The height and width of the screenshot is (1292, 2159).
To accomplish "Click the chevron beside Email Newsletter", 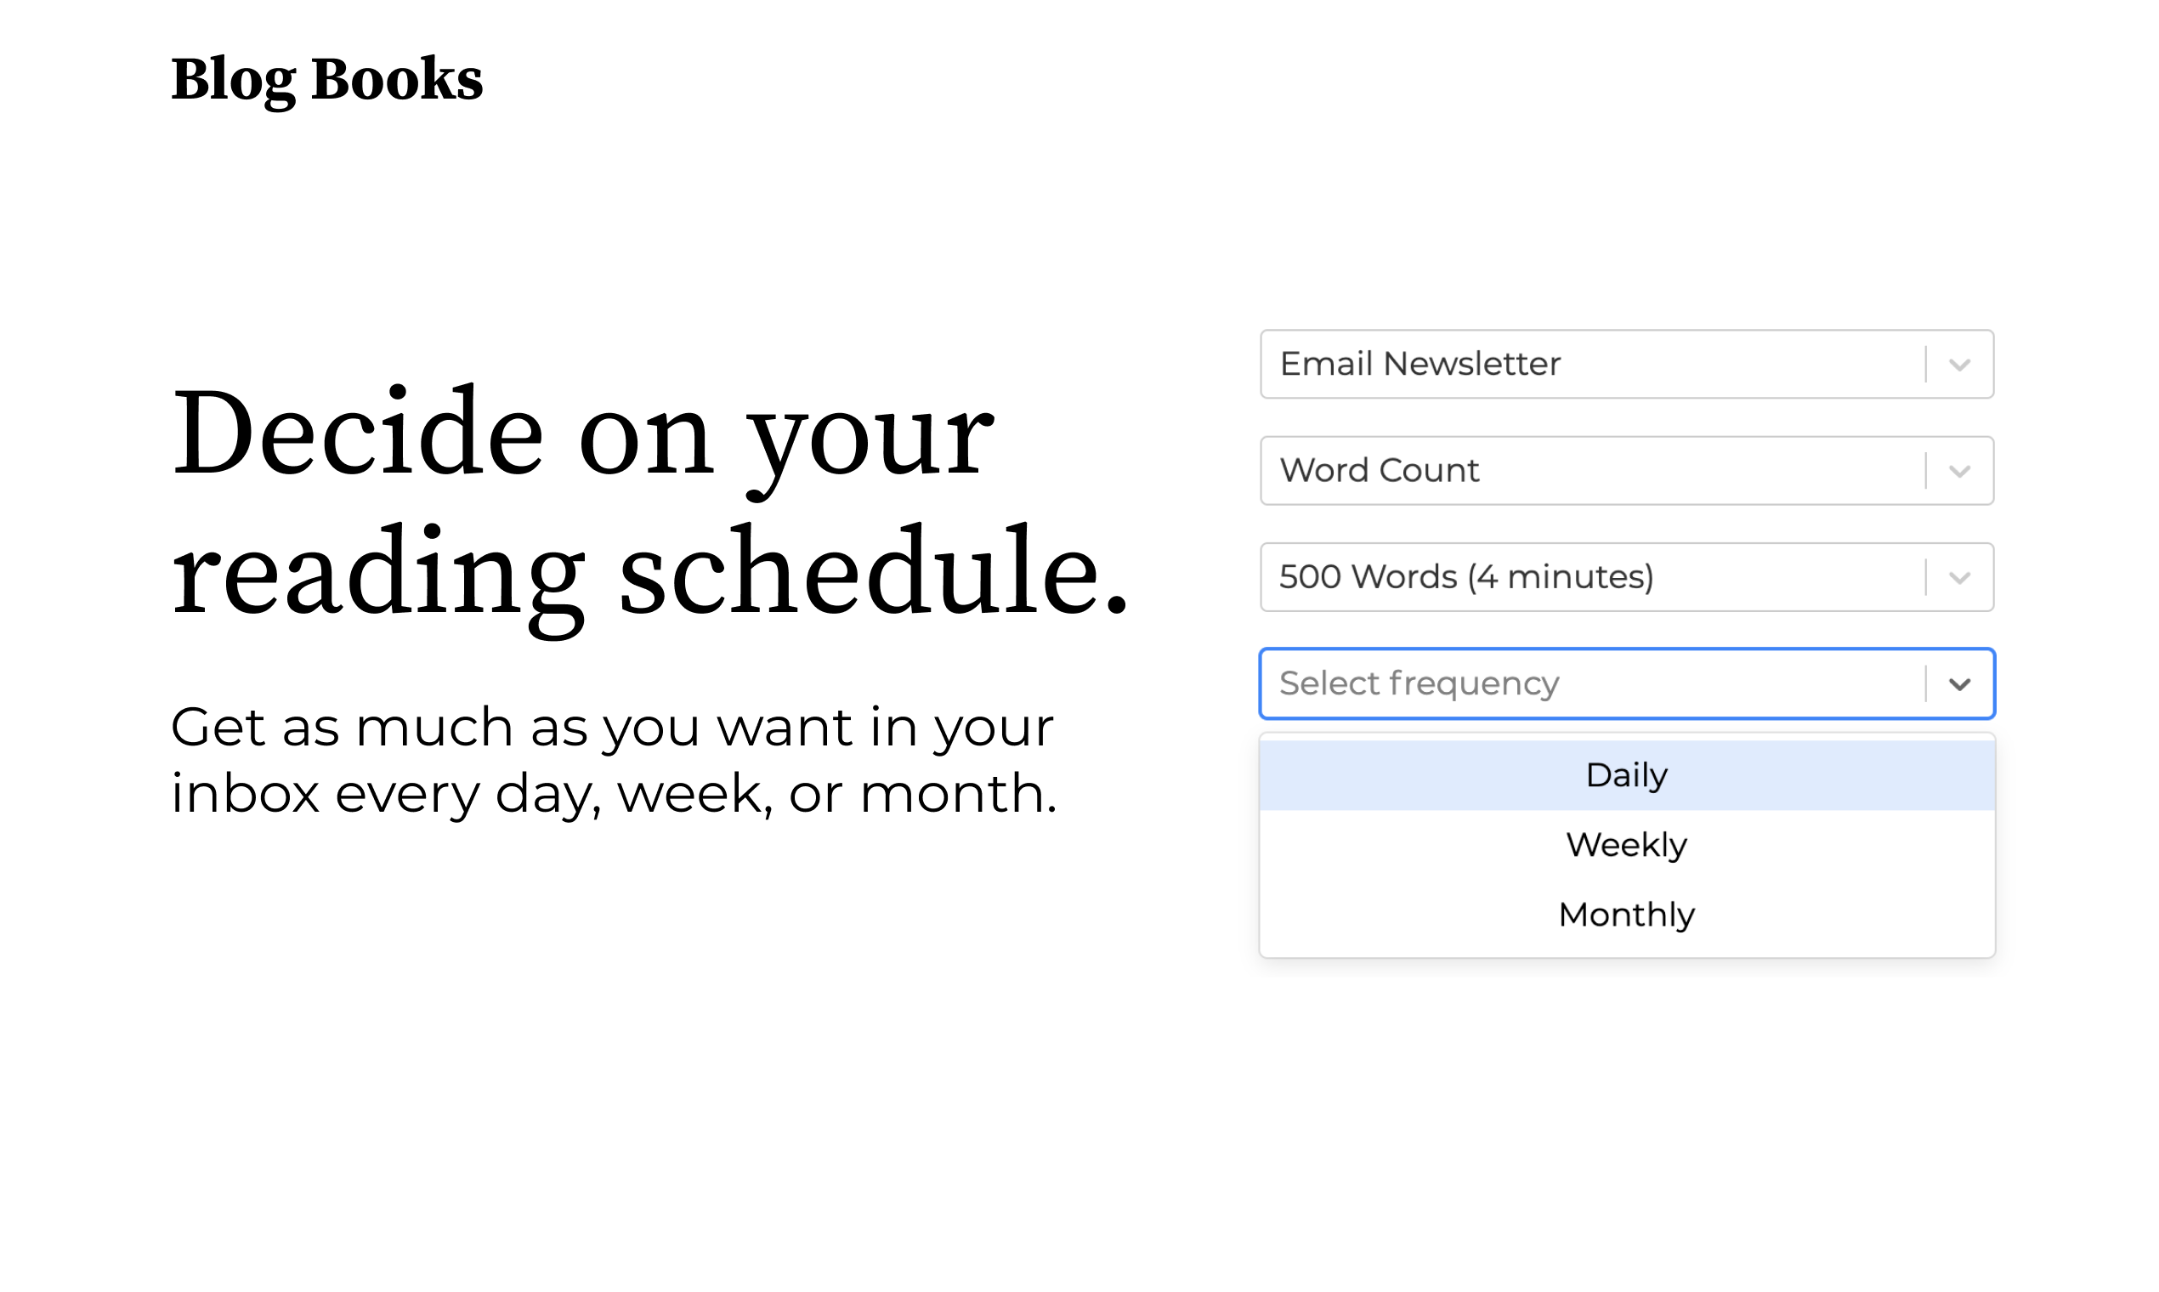I will (x=1958, y=365).
